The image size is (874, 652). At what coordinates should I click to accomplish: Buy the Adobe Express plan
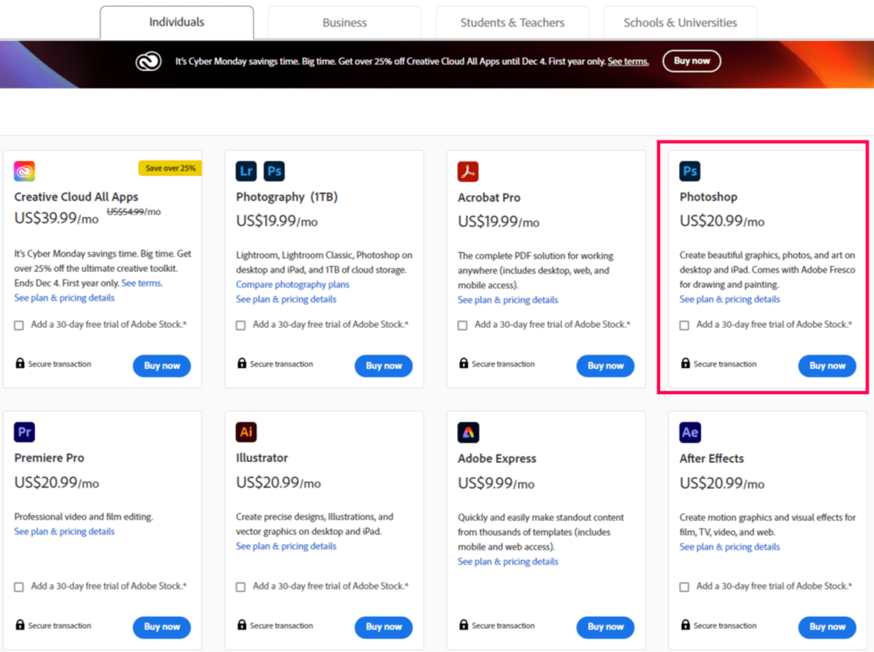[x=605, y=628]
